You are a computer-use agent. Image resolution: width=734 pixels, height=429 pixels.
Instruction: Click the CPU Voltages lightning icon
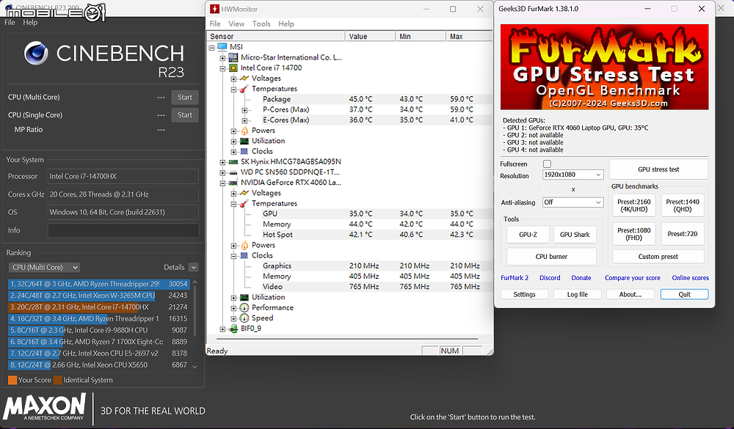[x=244, y=78]
